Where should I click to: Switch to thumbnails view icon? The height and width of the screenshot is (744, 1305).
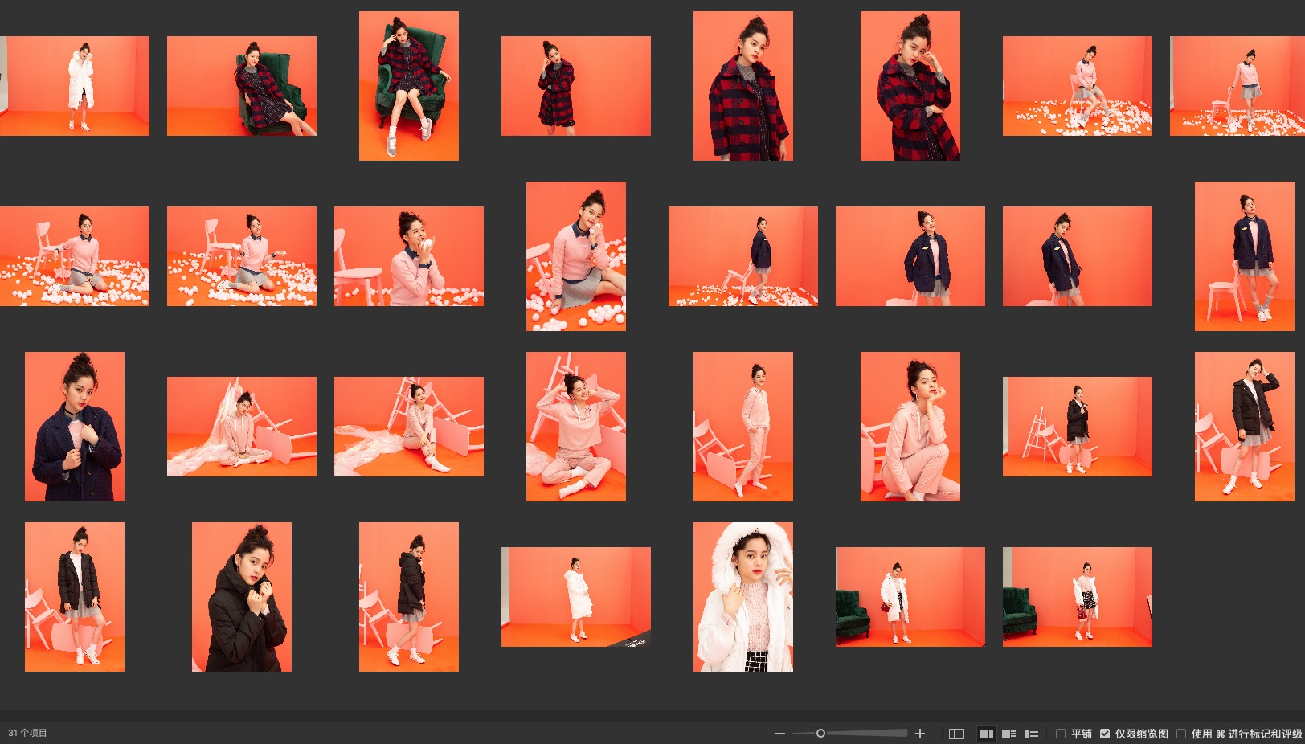[x=986, y=734]
